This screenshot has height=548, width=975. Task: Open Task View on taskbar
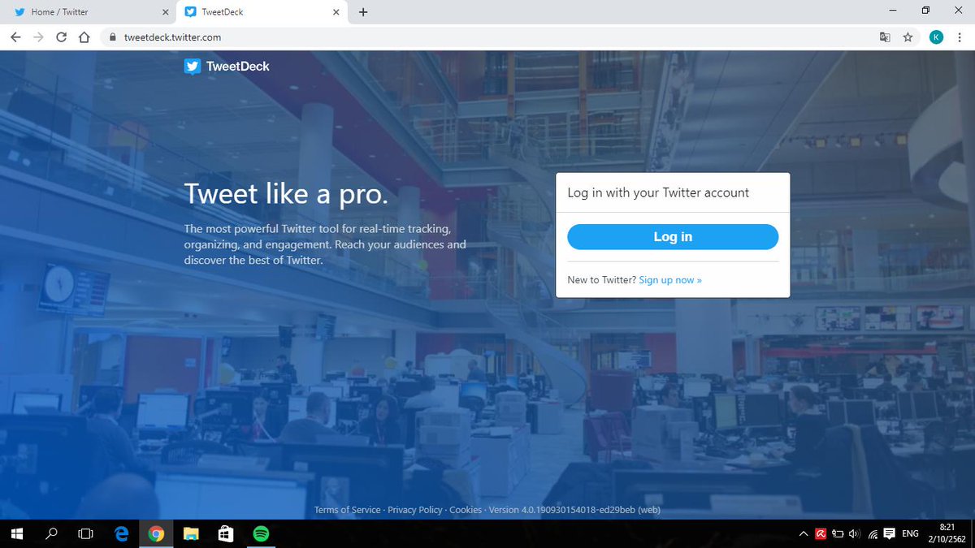(85, 533)
